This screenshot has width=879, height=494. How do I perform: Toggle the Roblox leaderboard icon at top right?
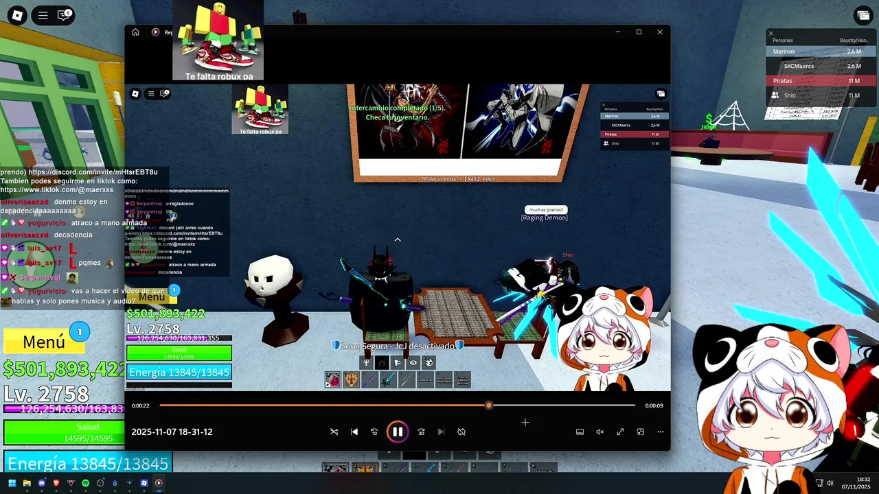(x=863, y=15)
